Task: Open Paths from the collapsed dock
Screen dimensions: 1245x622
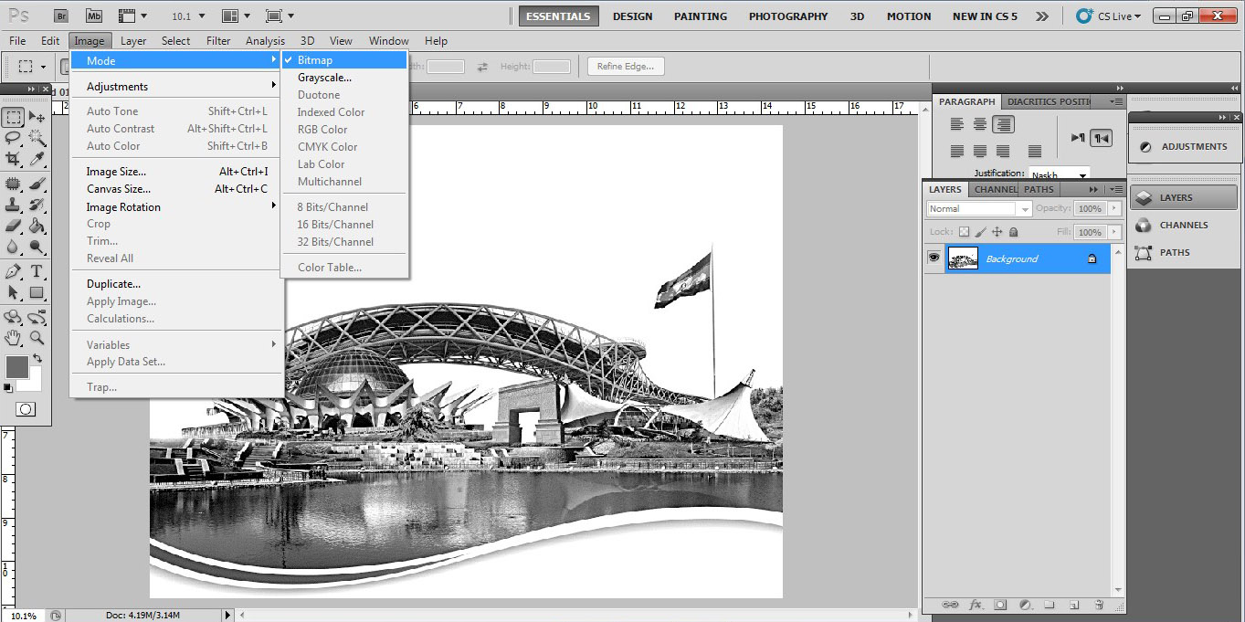Action: [x=1183, y=252]
